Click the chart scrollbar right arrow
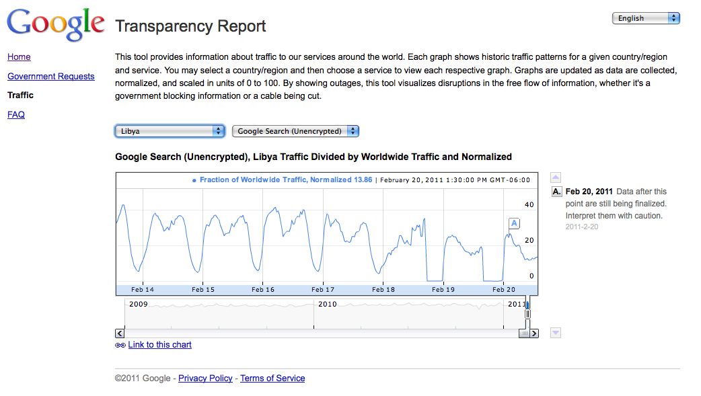Image resolution: width=701 pixels, height=396 pixels. (x=534, y=333)
